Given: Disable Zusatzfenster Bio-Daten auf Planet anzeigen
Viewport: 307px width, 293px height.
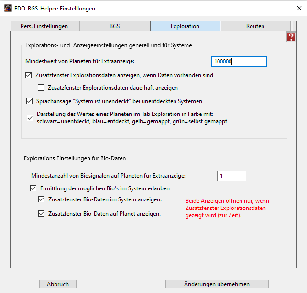Looking at the screenshot, I should tap(42, 214).
